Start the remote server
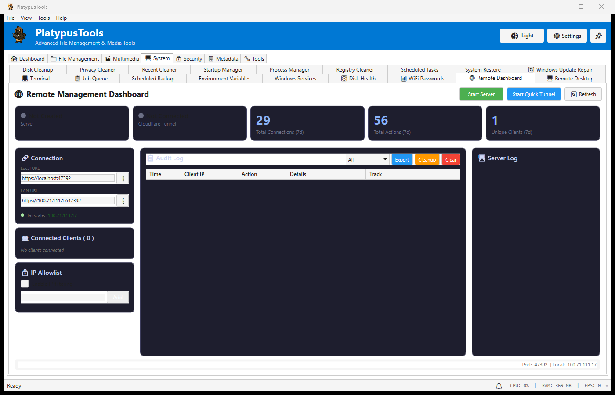615x395 pixels. [x=481, y=94]
